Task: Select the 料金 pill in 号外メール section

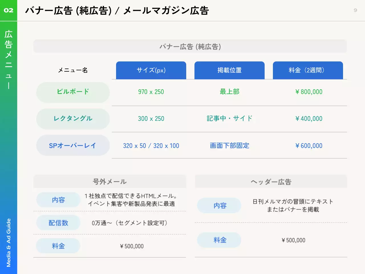Action: [x=58, y=246]
